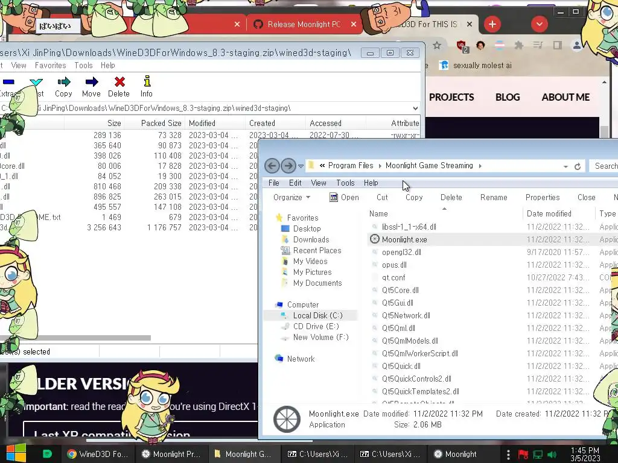Click Rename in Explorer toolbar

pos(494,197)
